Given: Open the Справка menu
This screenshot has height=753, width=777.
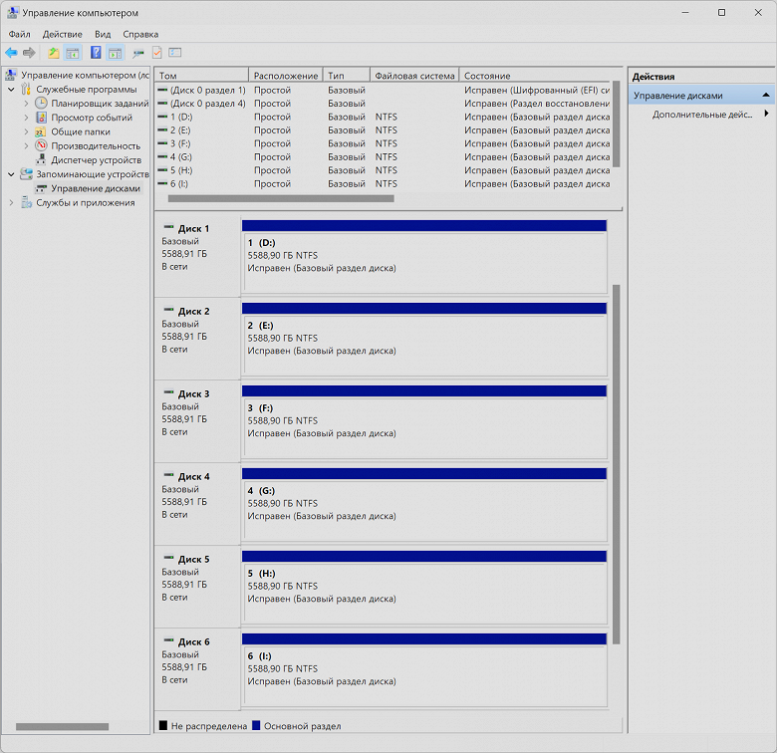Looking at the screenshot, I should pyautogui.click(x=140, y=34).
